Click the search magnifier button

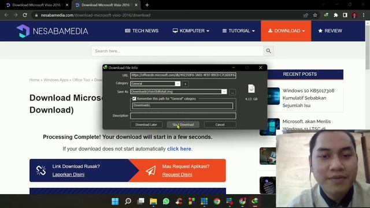point(268,51)
